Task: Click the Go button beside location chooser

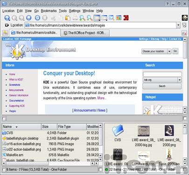Action: pyautogui.click(x=175, y=51)
